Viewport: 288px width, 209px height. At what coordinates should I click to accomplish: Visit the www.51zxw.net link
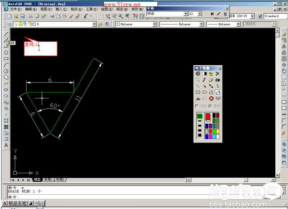coord(122,4)
